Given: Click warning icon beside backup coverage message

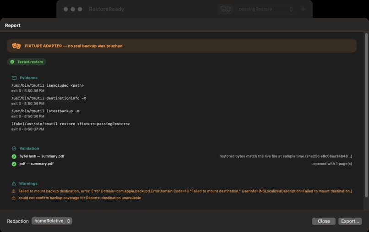Looking at the screenshot, I should 13,198.
